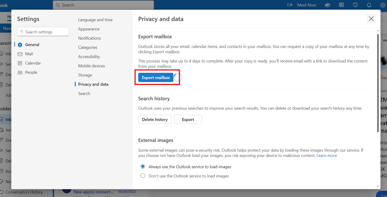
Task: Click Meet Now label in header
Action: point(307,5)
